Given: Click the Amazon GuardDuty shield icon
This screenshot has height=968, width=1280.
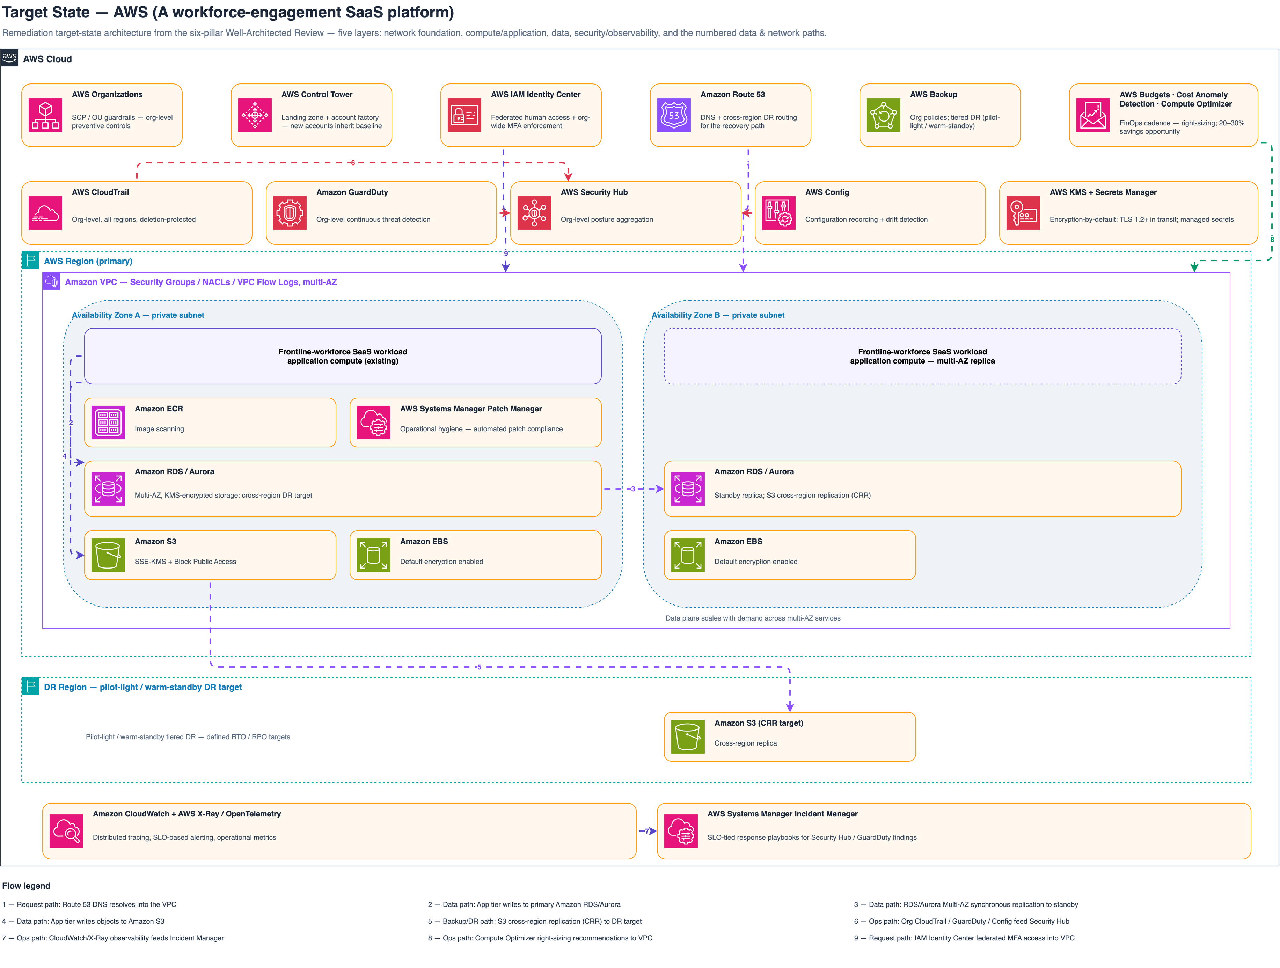Looking at the screenshot, I should click(290, 213).
